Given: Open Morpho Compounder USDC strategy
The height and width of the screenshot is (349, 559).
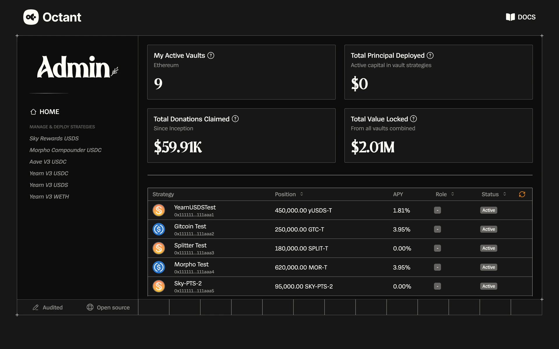Looking at the screenshot, I should pyautogui.click(x=66, y=150).
